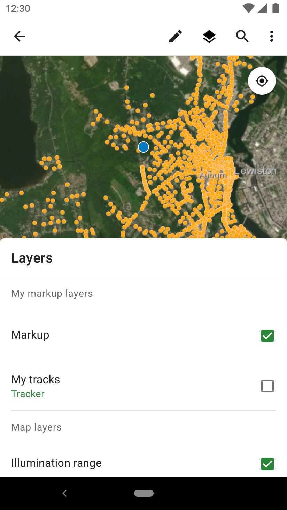Open the Tracker link
287x510 pixels.
28,394
